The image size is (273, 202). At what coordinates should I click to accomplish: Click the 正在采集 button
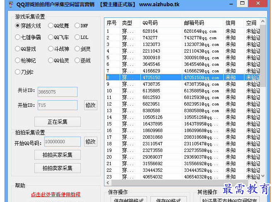(x=58, y=122)
